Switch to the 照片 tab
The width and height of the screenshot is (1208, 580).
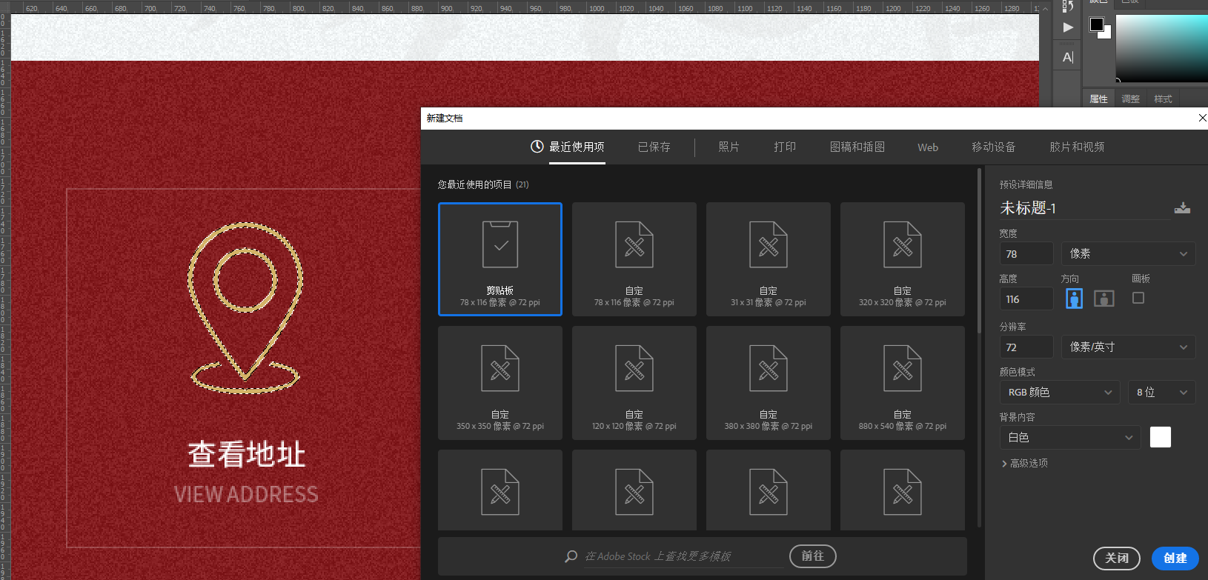729,147
